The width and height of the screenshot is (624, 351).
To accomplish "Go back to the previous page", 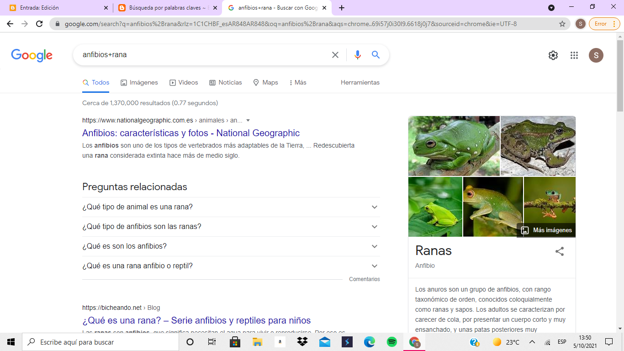I will coord(10,24).
